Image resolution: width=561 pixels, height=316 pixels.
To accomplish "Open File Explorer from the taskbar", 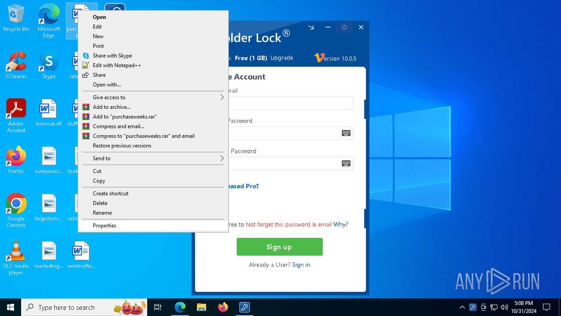I will pyautogui.click(x=202, y=307).
